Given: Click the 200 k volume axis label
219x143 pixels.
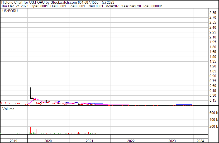Looking at the screenshot, I should click(213, 127).
